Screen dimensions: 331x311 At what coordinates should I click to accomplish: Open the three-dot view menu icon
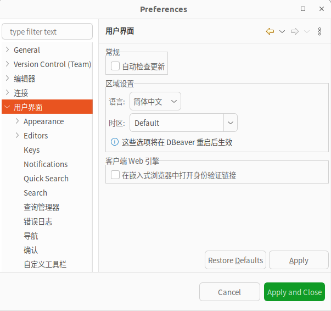(319, 32)
